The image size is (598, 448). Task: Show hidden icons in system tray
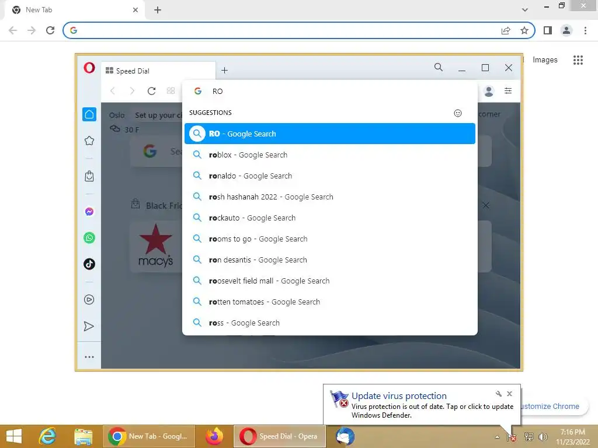(x=498, y=437)
